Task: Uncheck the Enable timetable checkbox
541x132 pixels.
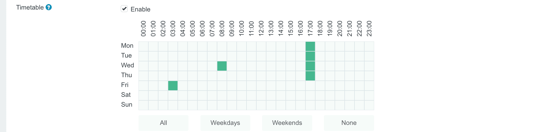Action: coord(124,9)
